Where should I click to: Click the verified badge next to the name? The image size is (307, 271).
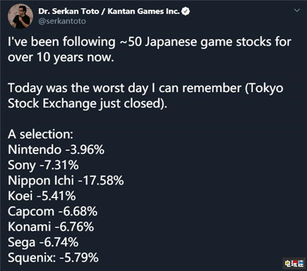[x=185, y=11]
